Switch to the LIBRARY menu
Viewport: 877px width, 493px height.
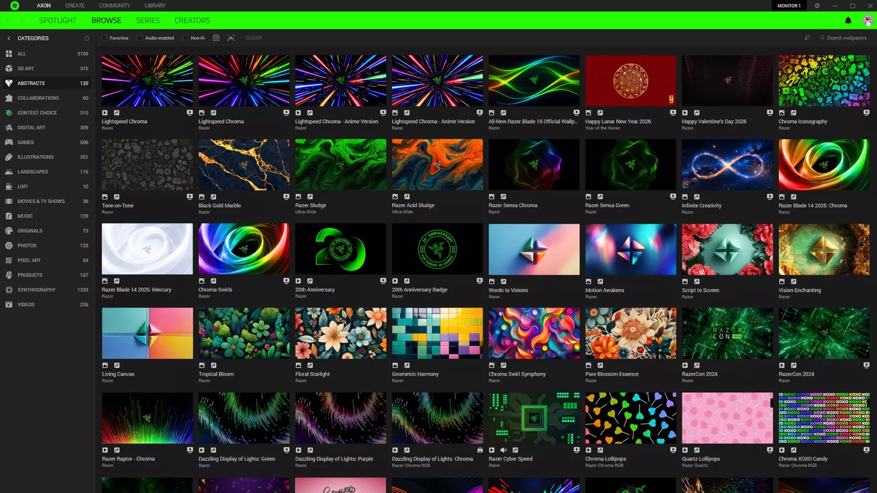[155, 5]
